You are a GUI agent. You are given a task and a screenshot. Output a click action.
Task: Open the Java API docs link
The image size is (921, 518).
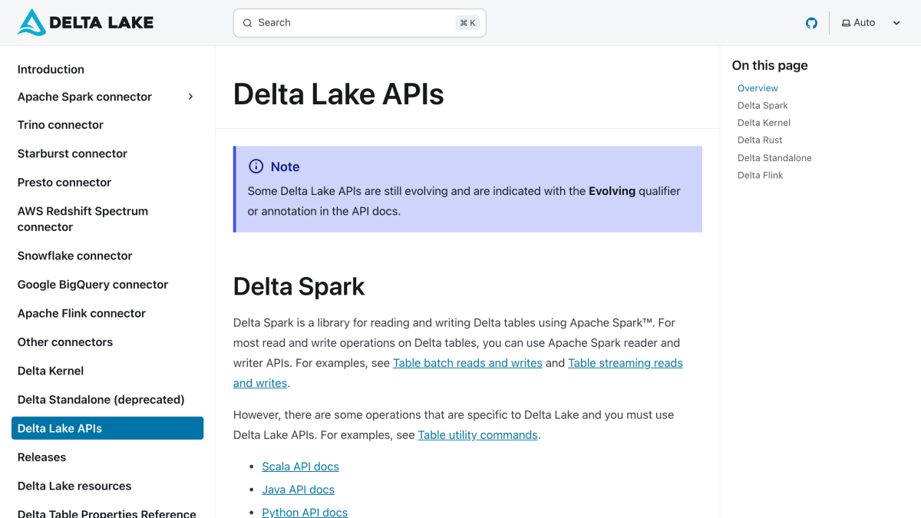click(298, 490)
